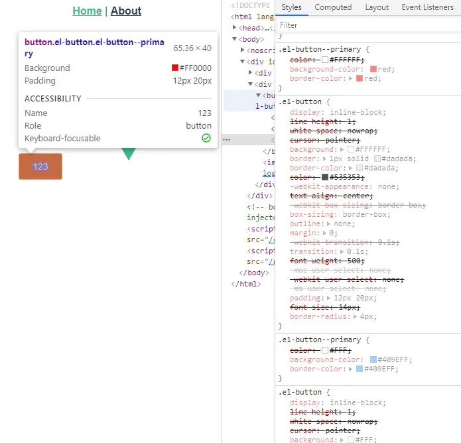Screen dimensions: 461x443
Task: Edit strikethrough font-weight: 500 in first .el-button
Action: point(327,261)
